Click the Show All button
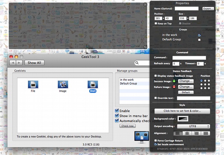Screen dimensions: 224x155 pyautogui.click(x=34, y=63)
